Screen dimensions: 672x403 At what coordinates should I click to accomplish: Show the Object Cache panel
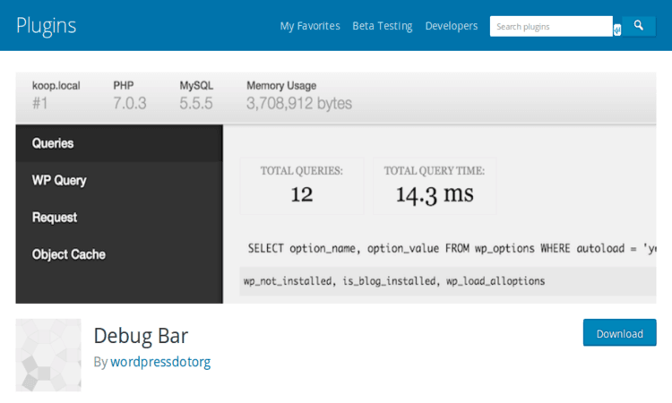point(119,254)
